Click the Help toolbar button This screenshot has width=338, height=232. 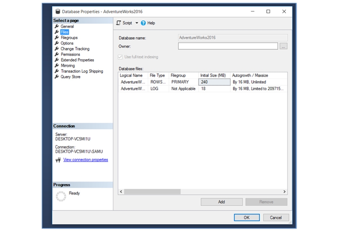tap(148, 23)
